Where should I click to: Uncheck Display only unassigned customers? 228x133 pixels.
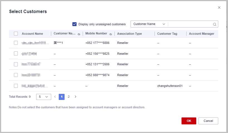point(74,24)
